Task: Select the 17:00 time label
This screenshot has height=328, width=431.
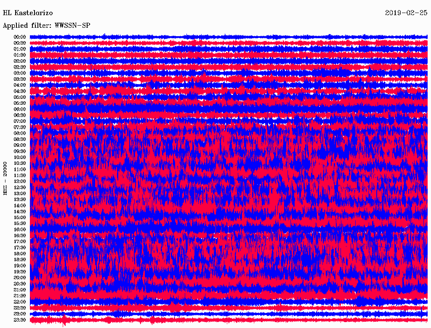Action: (20, 241)
